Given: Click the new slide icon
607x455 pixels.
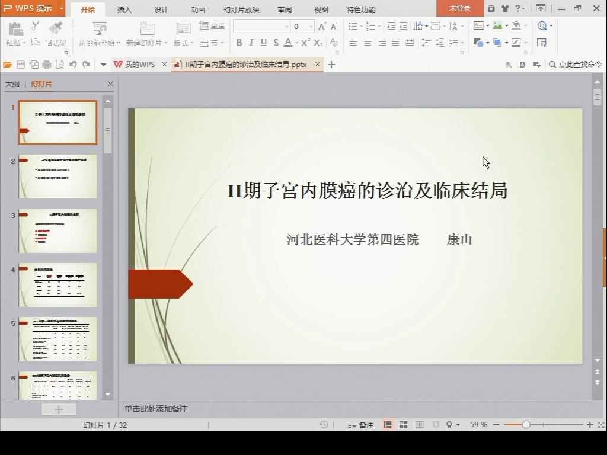Looking at the screenshot, I should pyautogui.click(x=146, y=29).
